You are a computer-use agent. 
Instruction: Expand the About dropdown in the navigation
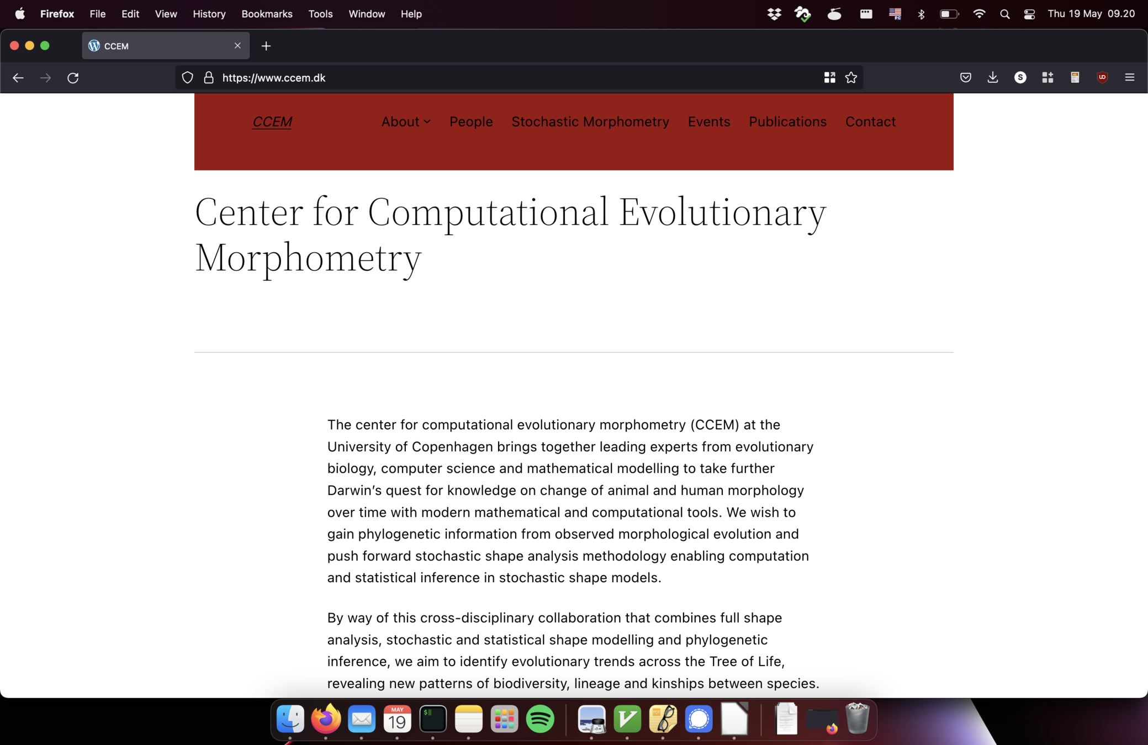coord(406,121)
